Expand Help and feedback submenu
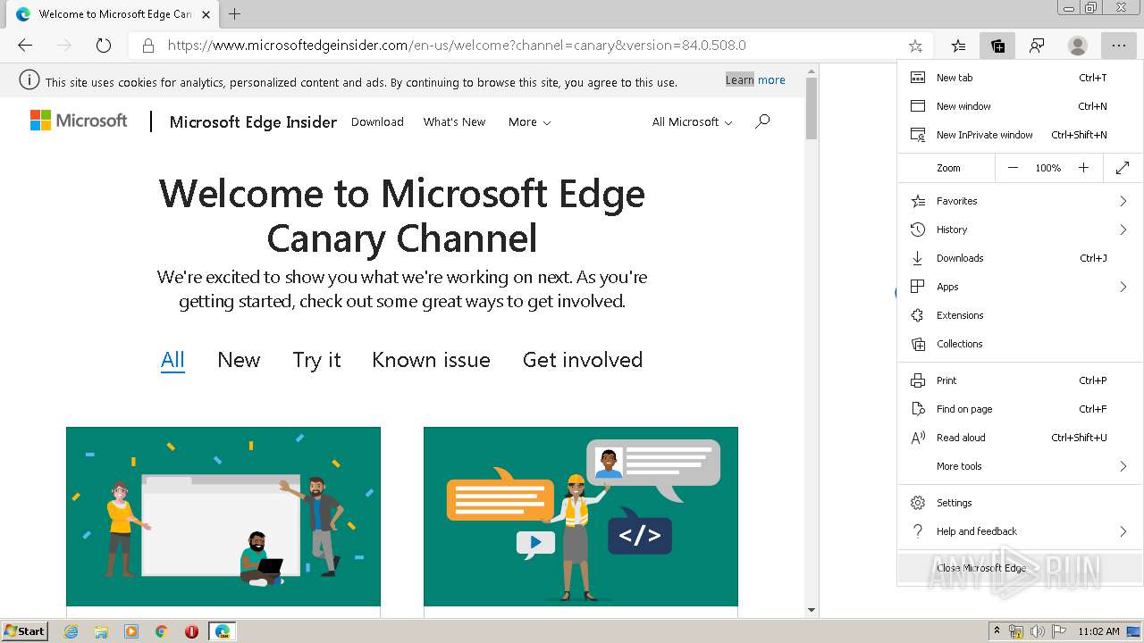1144x643 pixels. pyautogui.click(x=1021, y=531)
